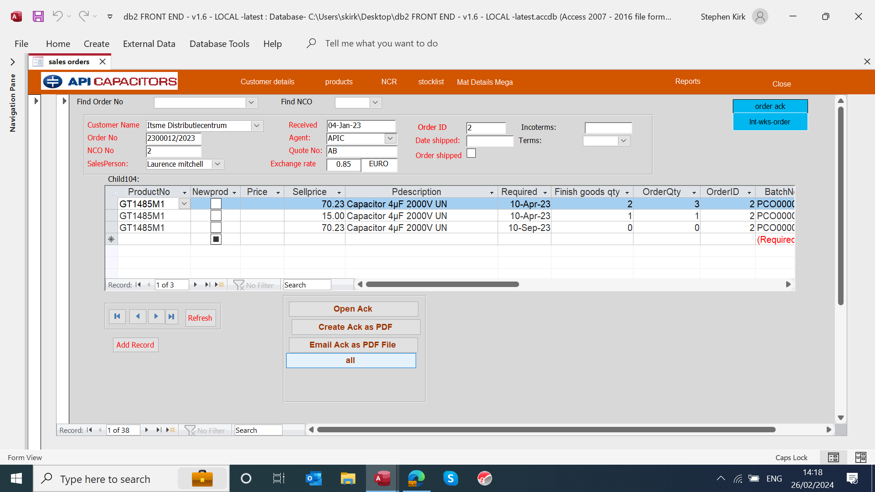Go to last record using blue navigation button
Screen dimensions: 875x492
(x=171, y=317)
